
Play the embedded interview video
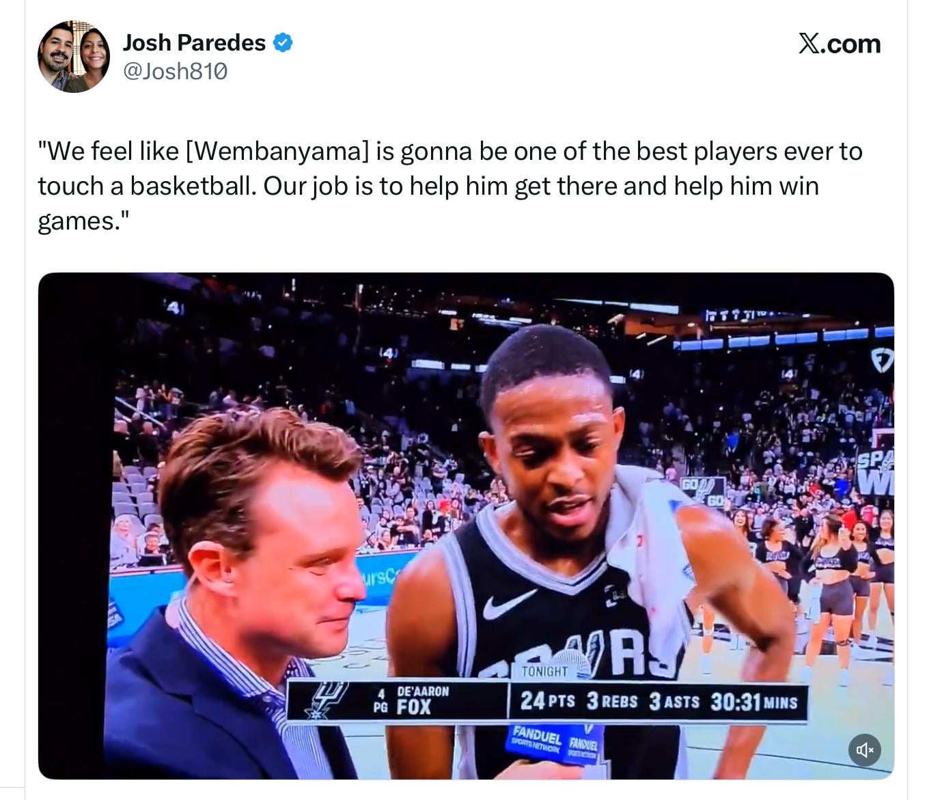pyautogui.click(x=466, y=525)
